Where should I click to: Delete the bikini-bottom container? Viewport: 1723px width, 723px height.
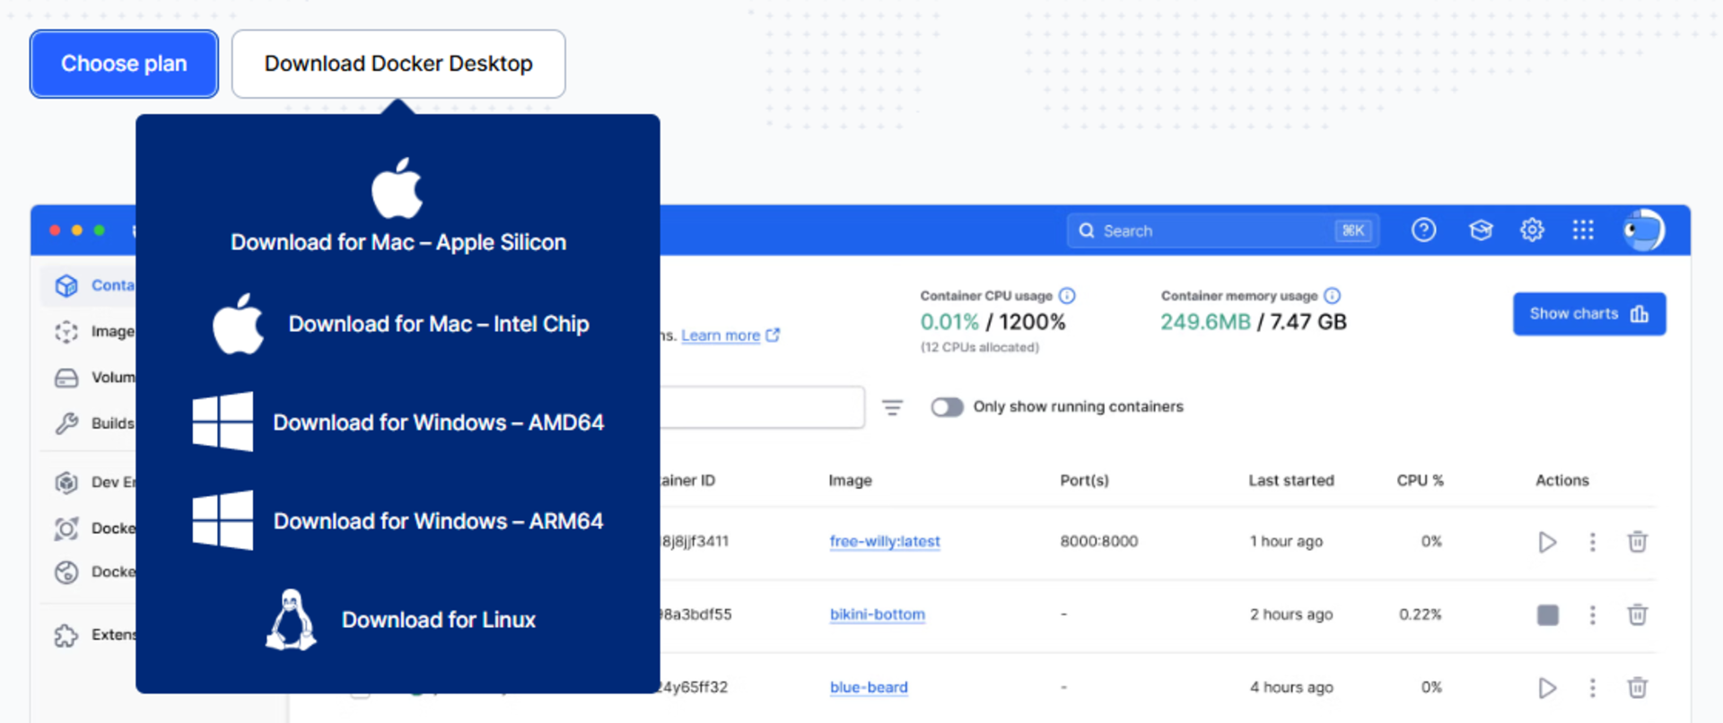point(1638,614)
